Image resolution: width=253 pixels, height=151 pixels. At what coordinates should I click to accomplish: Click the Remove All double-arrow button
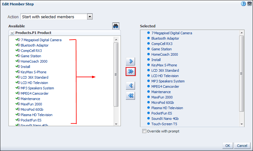click(x=130, y=96)
